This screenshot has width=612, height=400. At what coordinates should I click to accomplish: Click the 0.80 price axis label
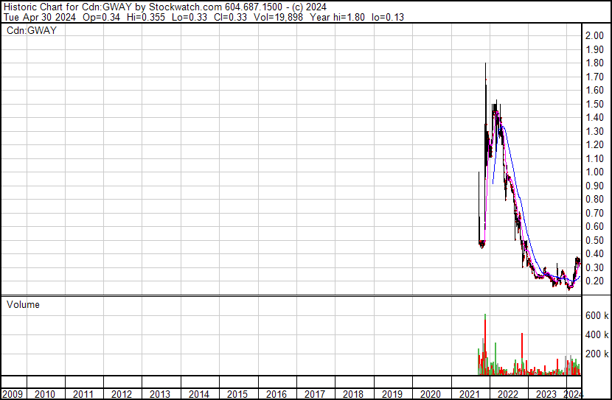pos(594,199)
